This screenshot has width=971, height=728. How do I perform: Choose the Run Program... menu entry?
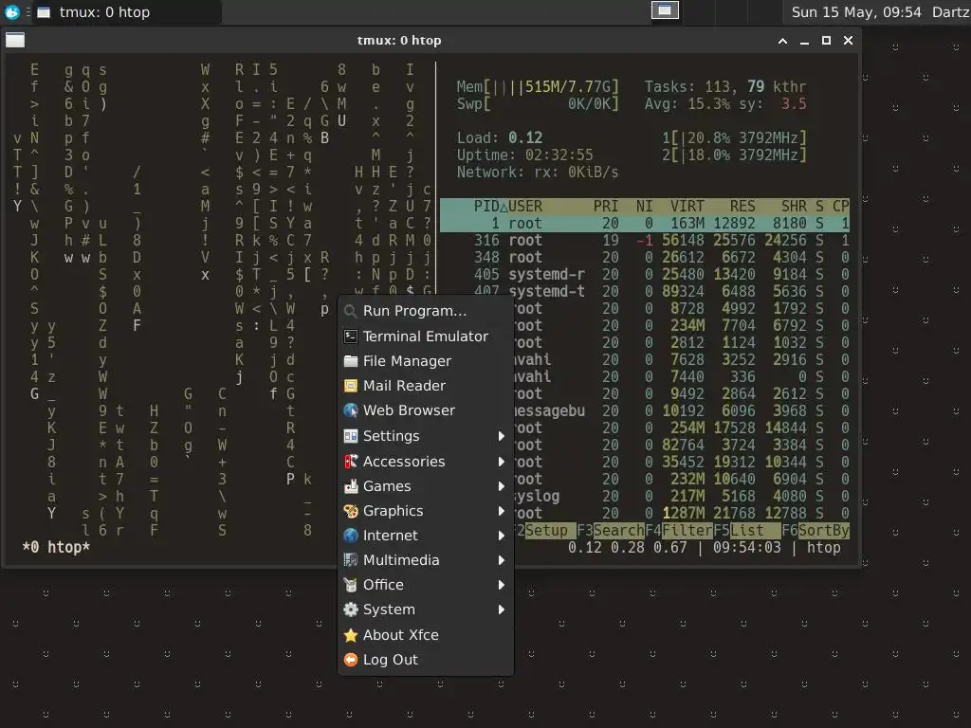[426, 311]
